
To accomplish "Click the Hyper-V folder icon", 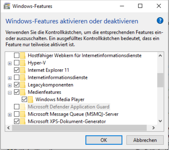I will pyautogui.click(x=23, y=63).
